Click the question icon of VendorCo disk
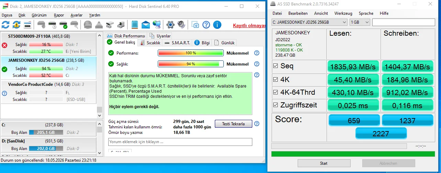 pyautogui.click(x=4, y=93)
